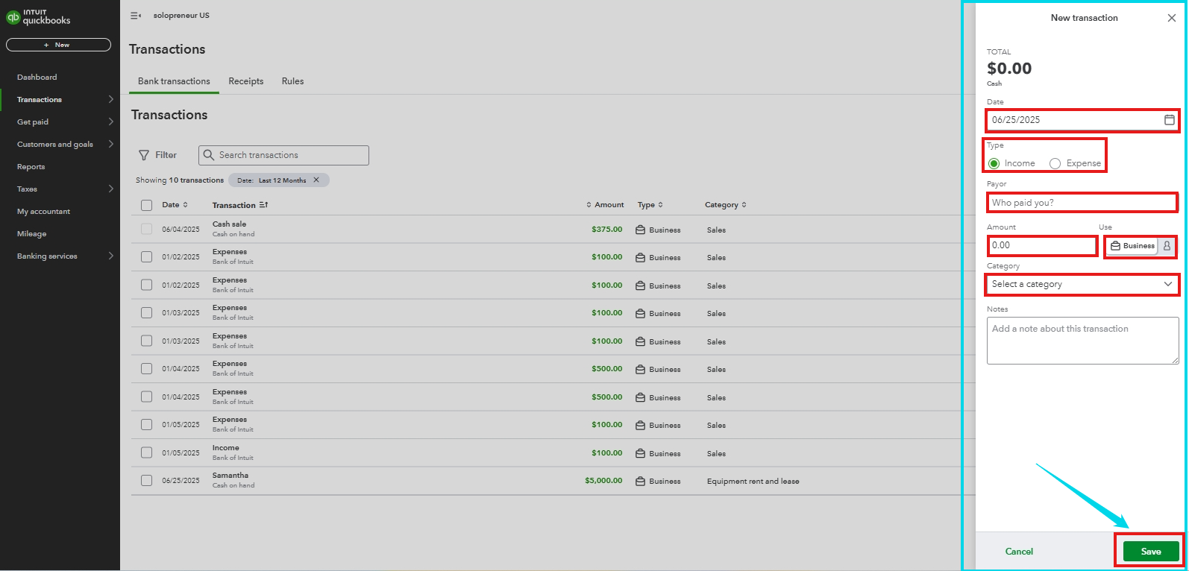Click the green Save button
The image size is (1189, 571).
(x=1151, y=552)
